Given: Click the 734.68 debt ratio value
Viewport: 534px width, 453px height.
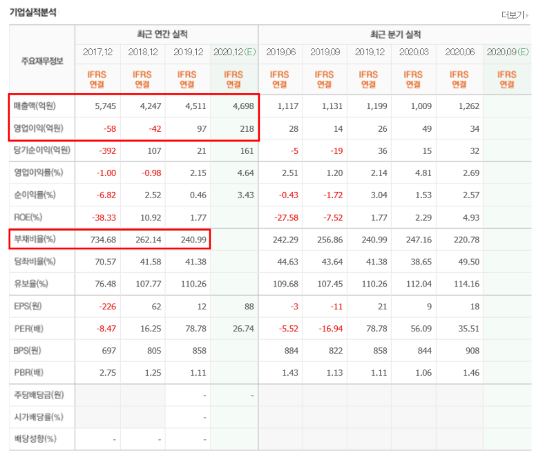Looking at the screenshot, I should click(103, 240).
